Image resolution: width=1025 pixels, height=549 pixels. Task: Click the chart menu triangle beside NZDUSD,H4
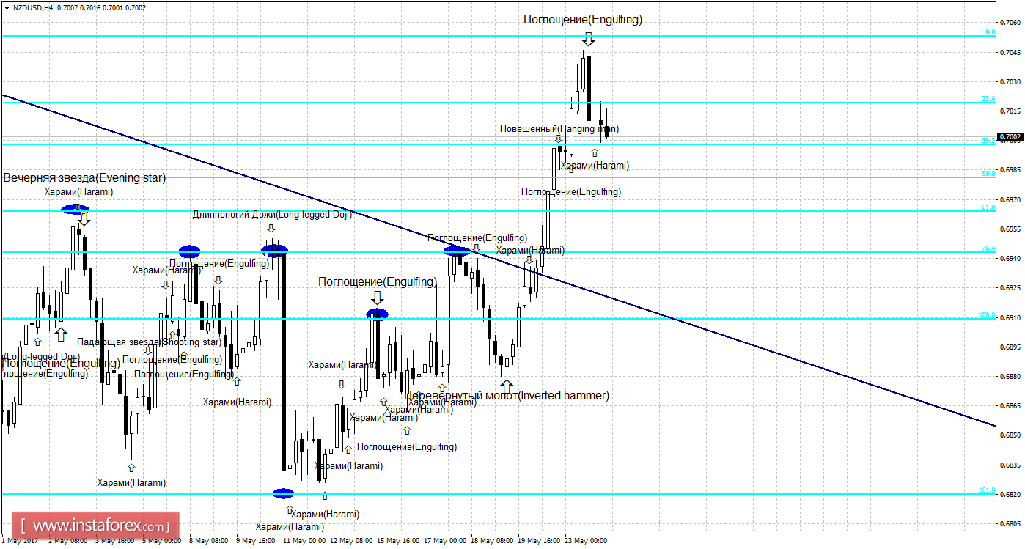point(7,7)
